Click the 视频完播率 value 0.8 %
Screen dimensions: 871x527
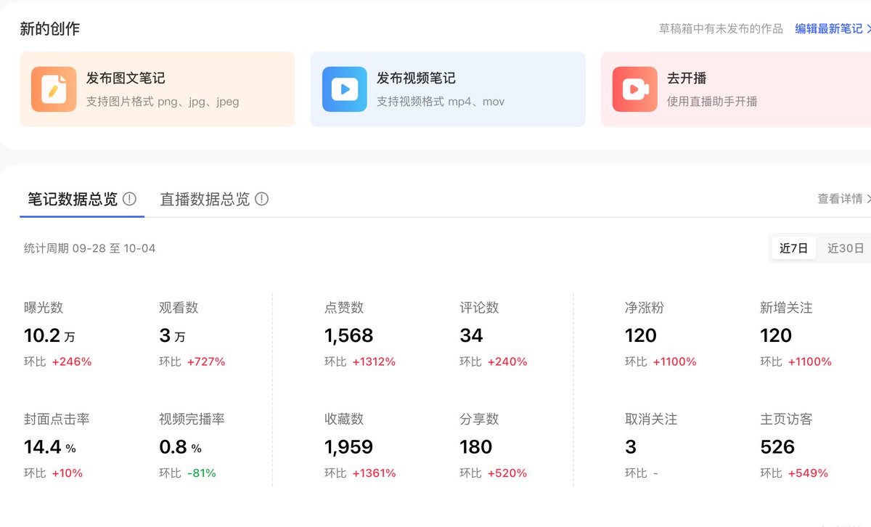(180, 447)
